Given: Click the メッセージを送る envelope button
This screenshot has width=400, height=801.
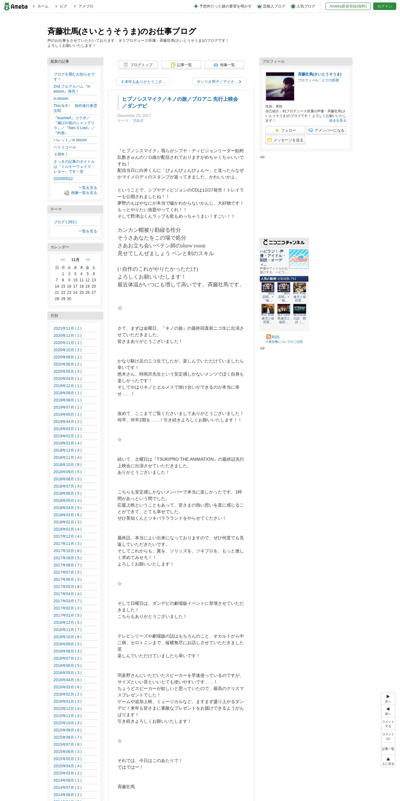Looking at the screenshot, I should tap(285, 140).
